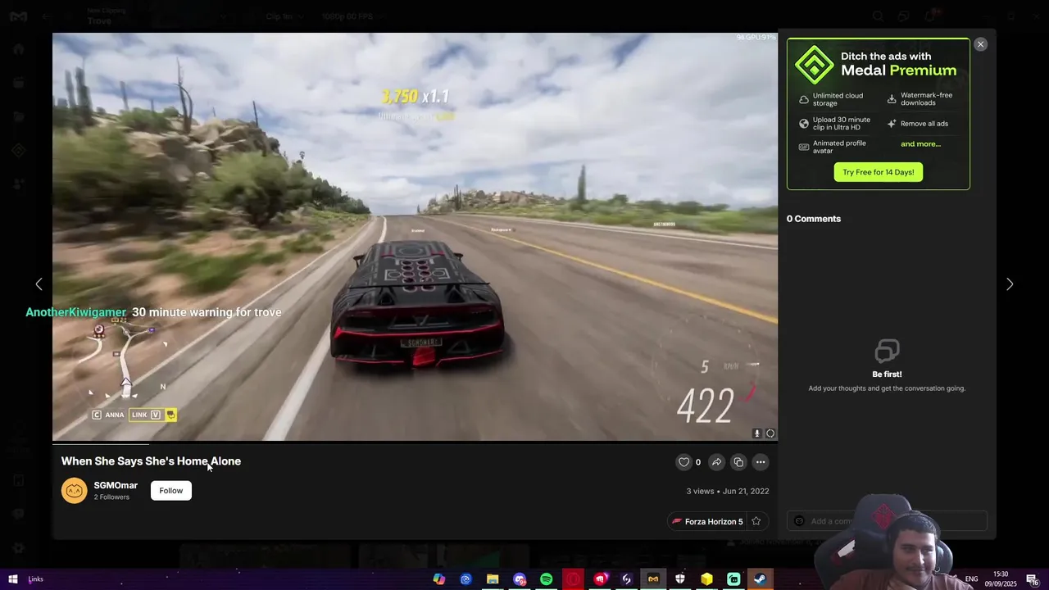Click the 'Remove all ads' feature
The image size is (1049, 590).
tap(918, 124)
